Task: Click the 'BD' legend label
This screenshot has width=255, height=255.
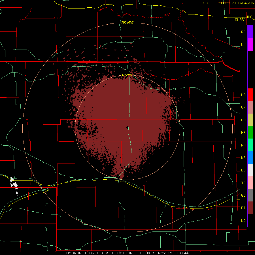Action: click(x=243, y=120)
